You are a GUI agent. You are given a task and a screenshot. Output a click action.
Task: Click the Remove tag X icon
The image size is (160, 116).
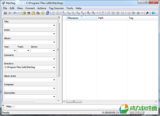10,13
